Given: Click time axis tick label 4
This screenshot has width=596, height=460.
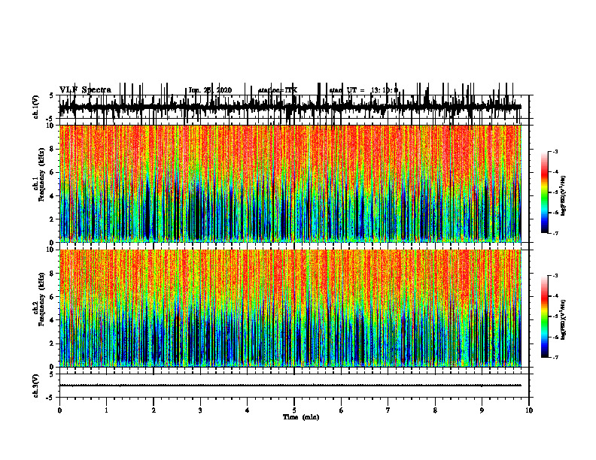Looking at the screenshot, I should (248, 410).
